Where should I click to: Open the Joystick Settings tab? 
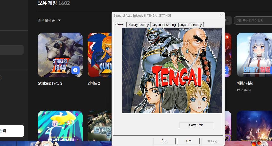point(191,25)
